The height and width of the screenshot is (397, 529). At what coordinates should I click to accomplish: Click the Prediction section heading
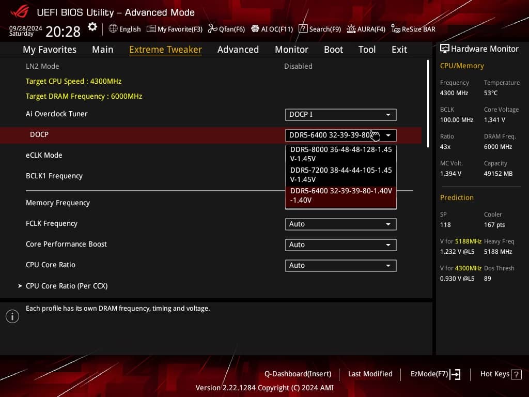coord(457,197)
